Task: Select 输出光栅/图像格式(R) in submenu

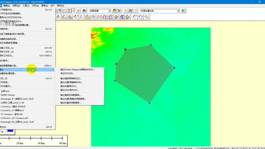Action: point(79,82)
